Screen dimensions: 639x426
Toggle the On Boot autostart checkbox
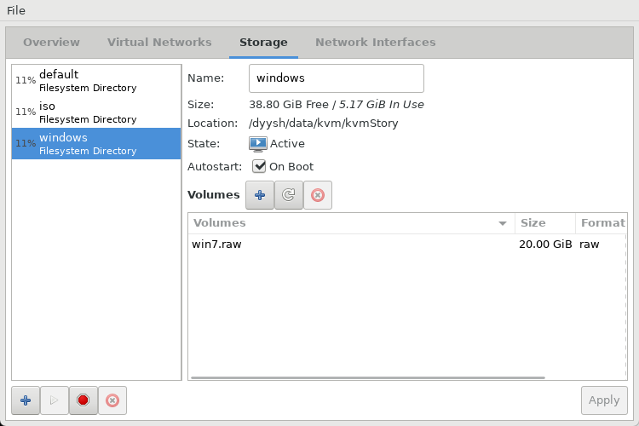[x=259, y=166]
